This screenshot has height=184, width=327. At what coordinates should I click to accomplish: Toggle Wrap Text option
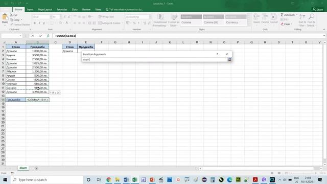[106, 17]
